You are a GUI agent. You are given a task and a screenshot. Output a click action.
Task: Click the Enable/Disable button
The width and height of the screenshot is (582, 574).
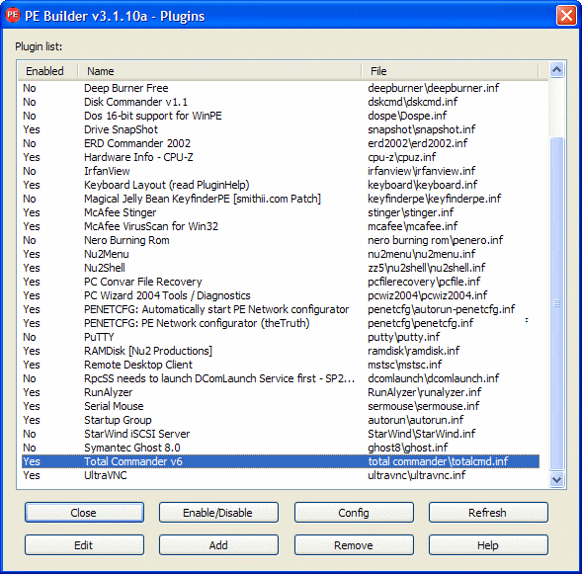click(x=218, y=513)
